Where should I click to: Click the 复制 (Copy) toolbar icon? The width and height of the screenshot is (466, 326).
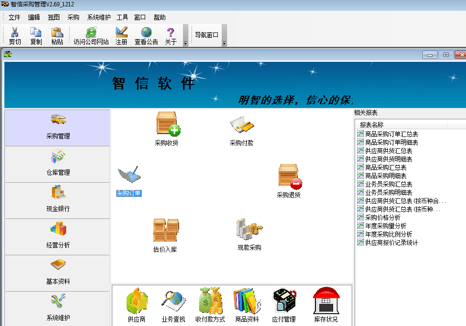(36, 36)
